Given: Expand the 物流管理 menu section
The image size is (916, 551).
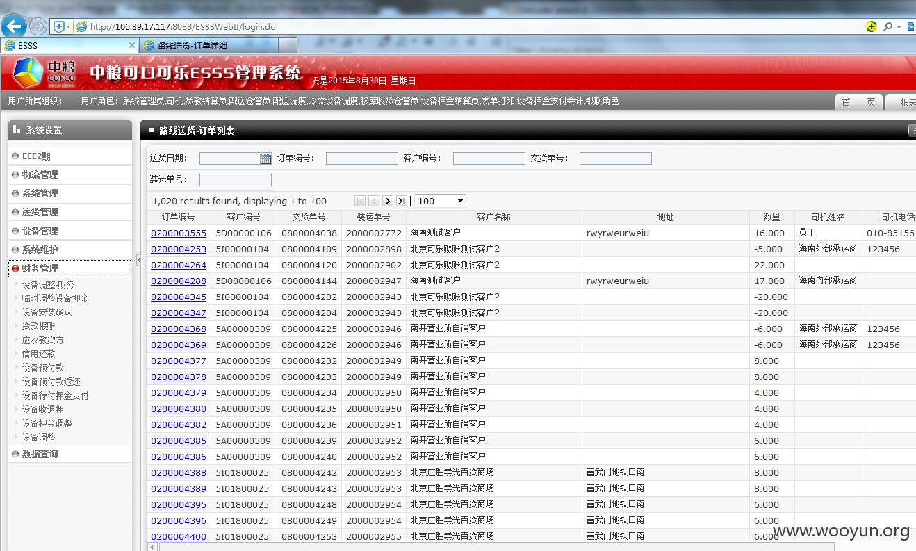Looking at the screenshot, I should point(69,174).
